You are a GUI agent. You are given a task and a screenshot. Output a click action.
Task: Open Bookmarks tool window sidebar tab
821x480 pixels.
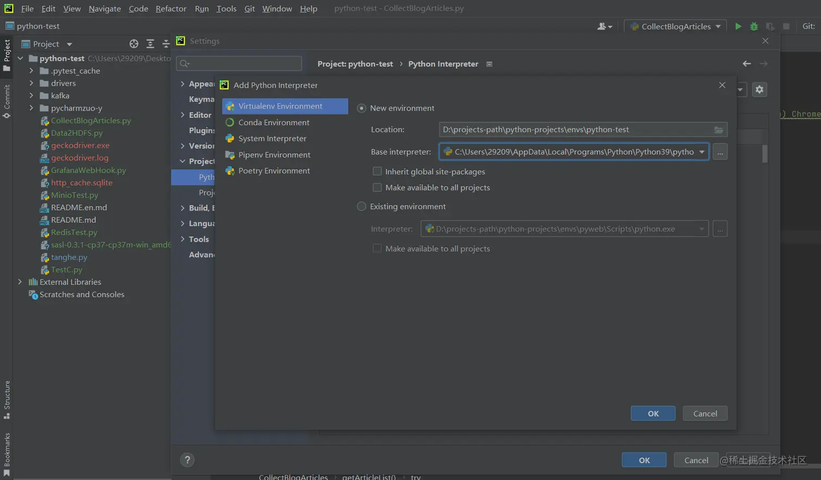coord(7,454)
